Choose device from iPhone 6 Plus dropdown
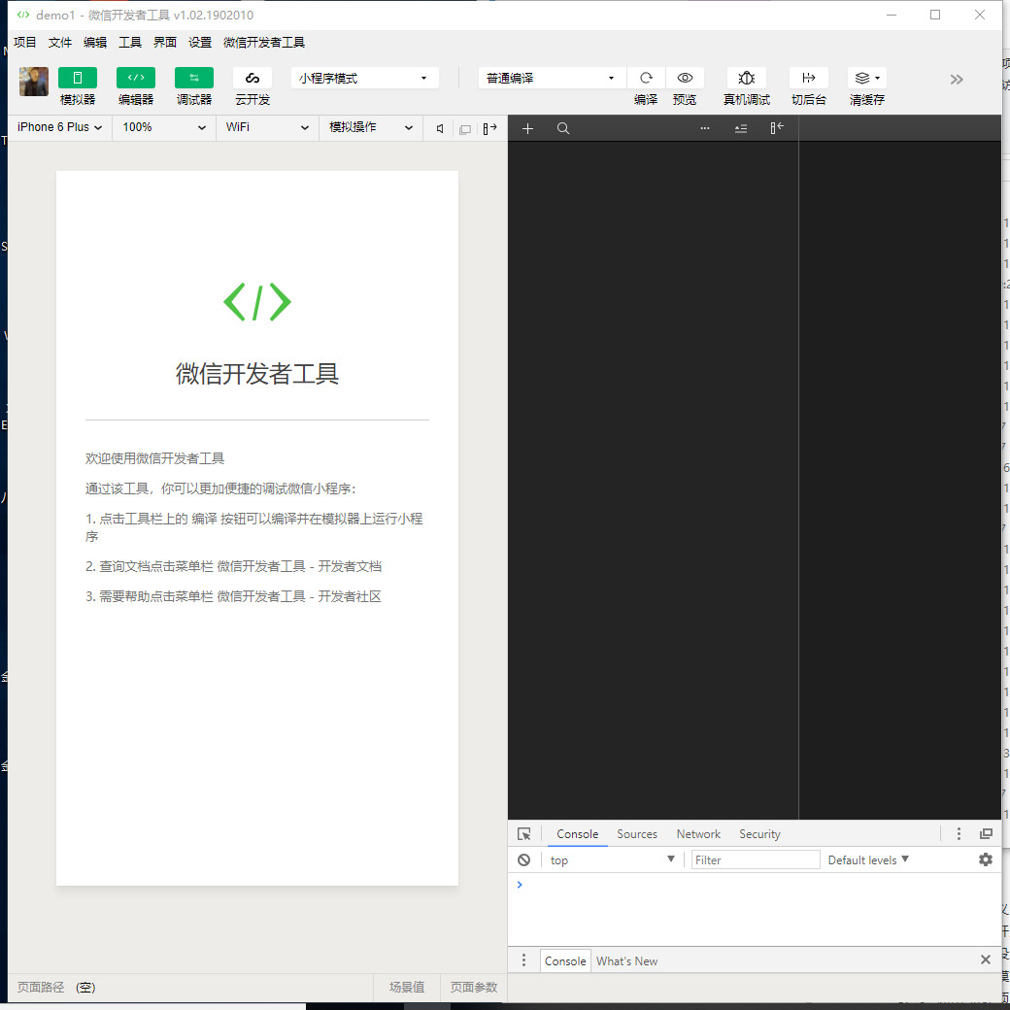 (x=60, y=127)
